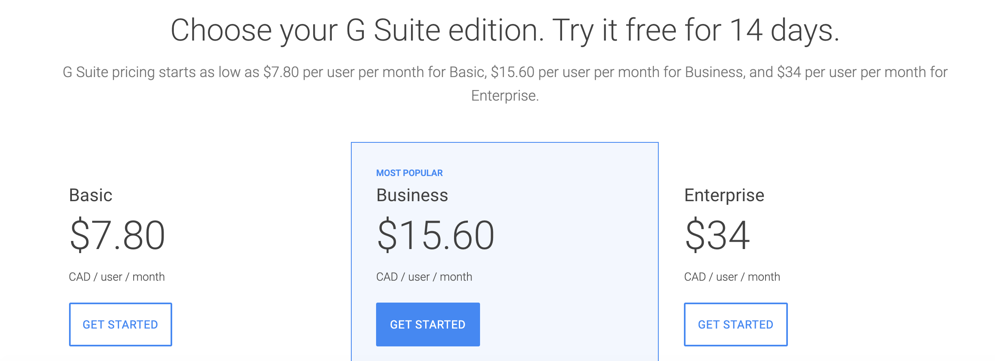Click 'CAD / user / month' under Enterprise price
The height and width of the screenshot is (361, 995).
pos(732,277)
